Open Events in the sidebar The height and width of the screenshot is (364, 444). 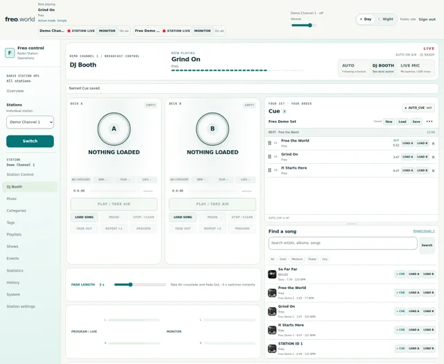point(12,258)
